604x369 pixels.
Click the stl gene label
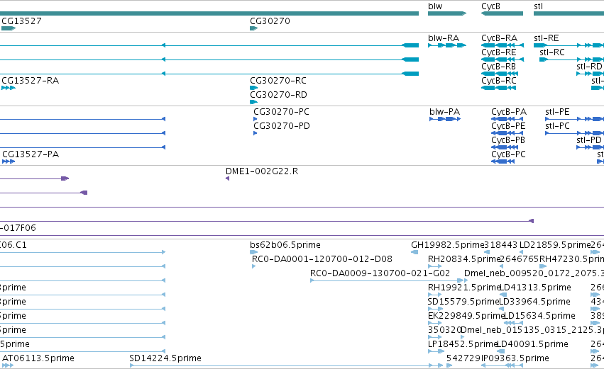point(538,6)
